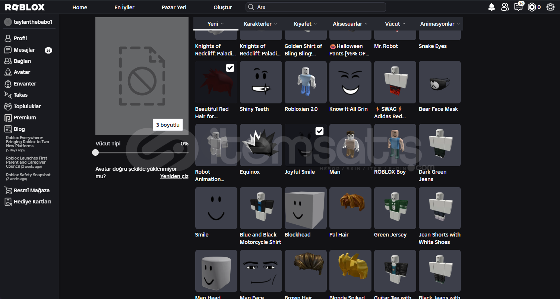Screen dimensions: 560x299
Task: Click the Blog sidebar icon
Action: 8,129
